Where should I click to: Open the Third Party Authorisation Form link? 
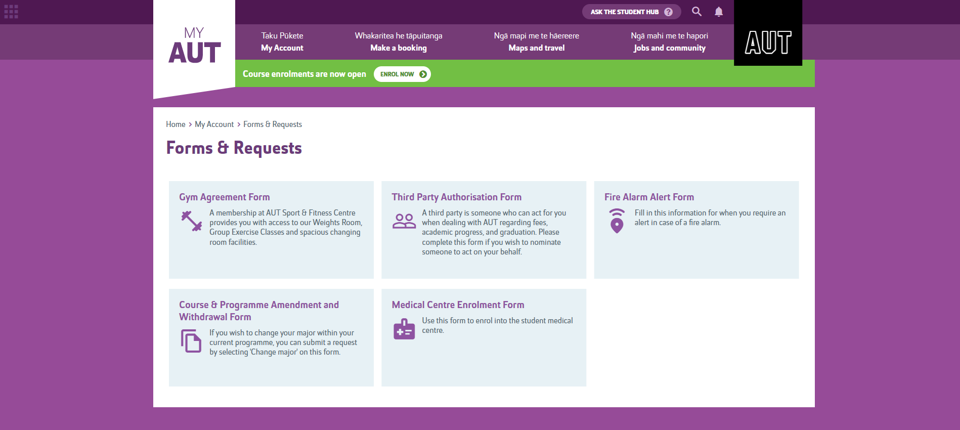tap(457, 197)
